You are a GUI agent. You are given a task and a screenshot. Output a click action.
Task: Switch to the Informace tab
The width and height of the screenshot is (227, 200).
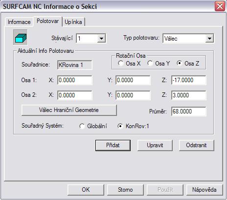[19, 22]
